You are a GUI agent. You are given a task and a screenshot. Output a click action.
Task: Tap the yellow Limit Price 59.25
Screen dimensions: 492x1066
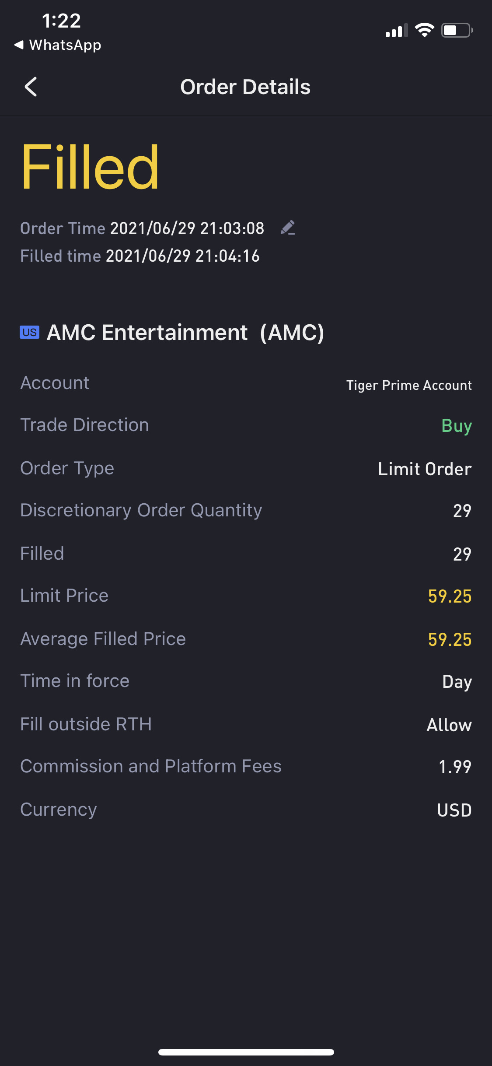(x=449, y=596)
